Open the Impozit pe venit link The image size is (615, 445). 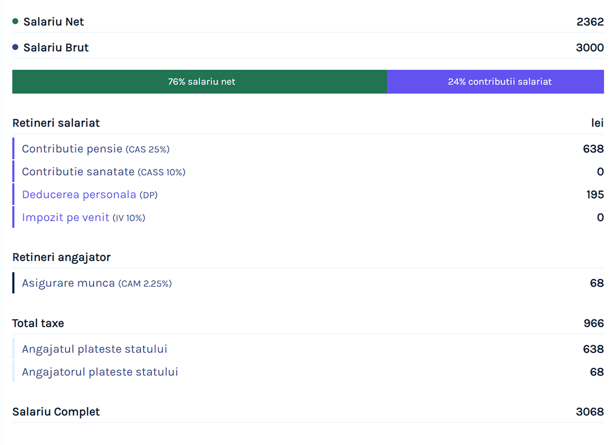[x=66, y=218]
